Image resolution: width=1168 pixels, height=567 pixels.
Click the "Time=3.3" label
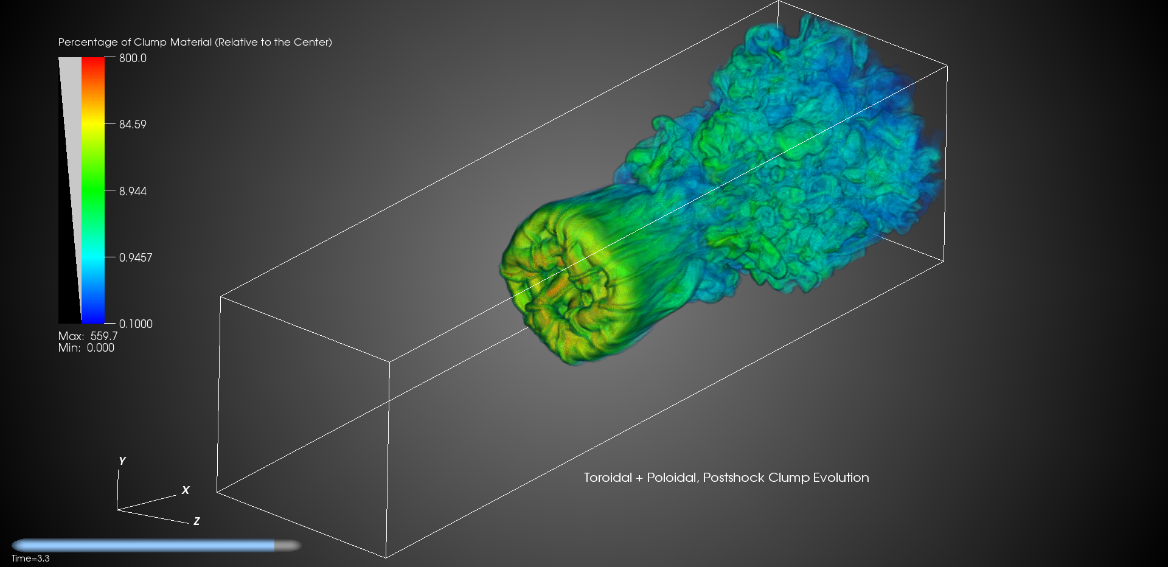pyautogui.click(x=30, y=558)
